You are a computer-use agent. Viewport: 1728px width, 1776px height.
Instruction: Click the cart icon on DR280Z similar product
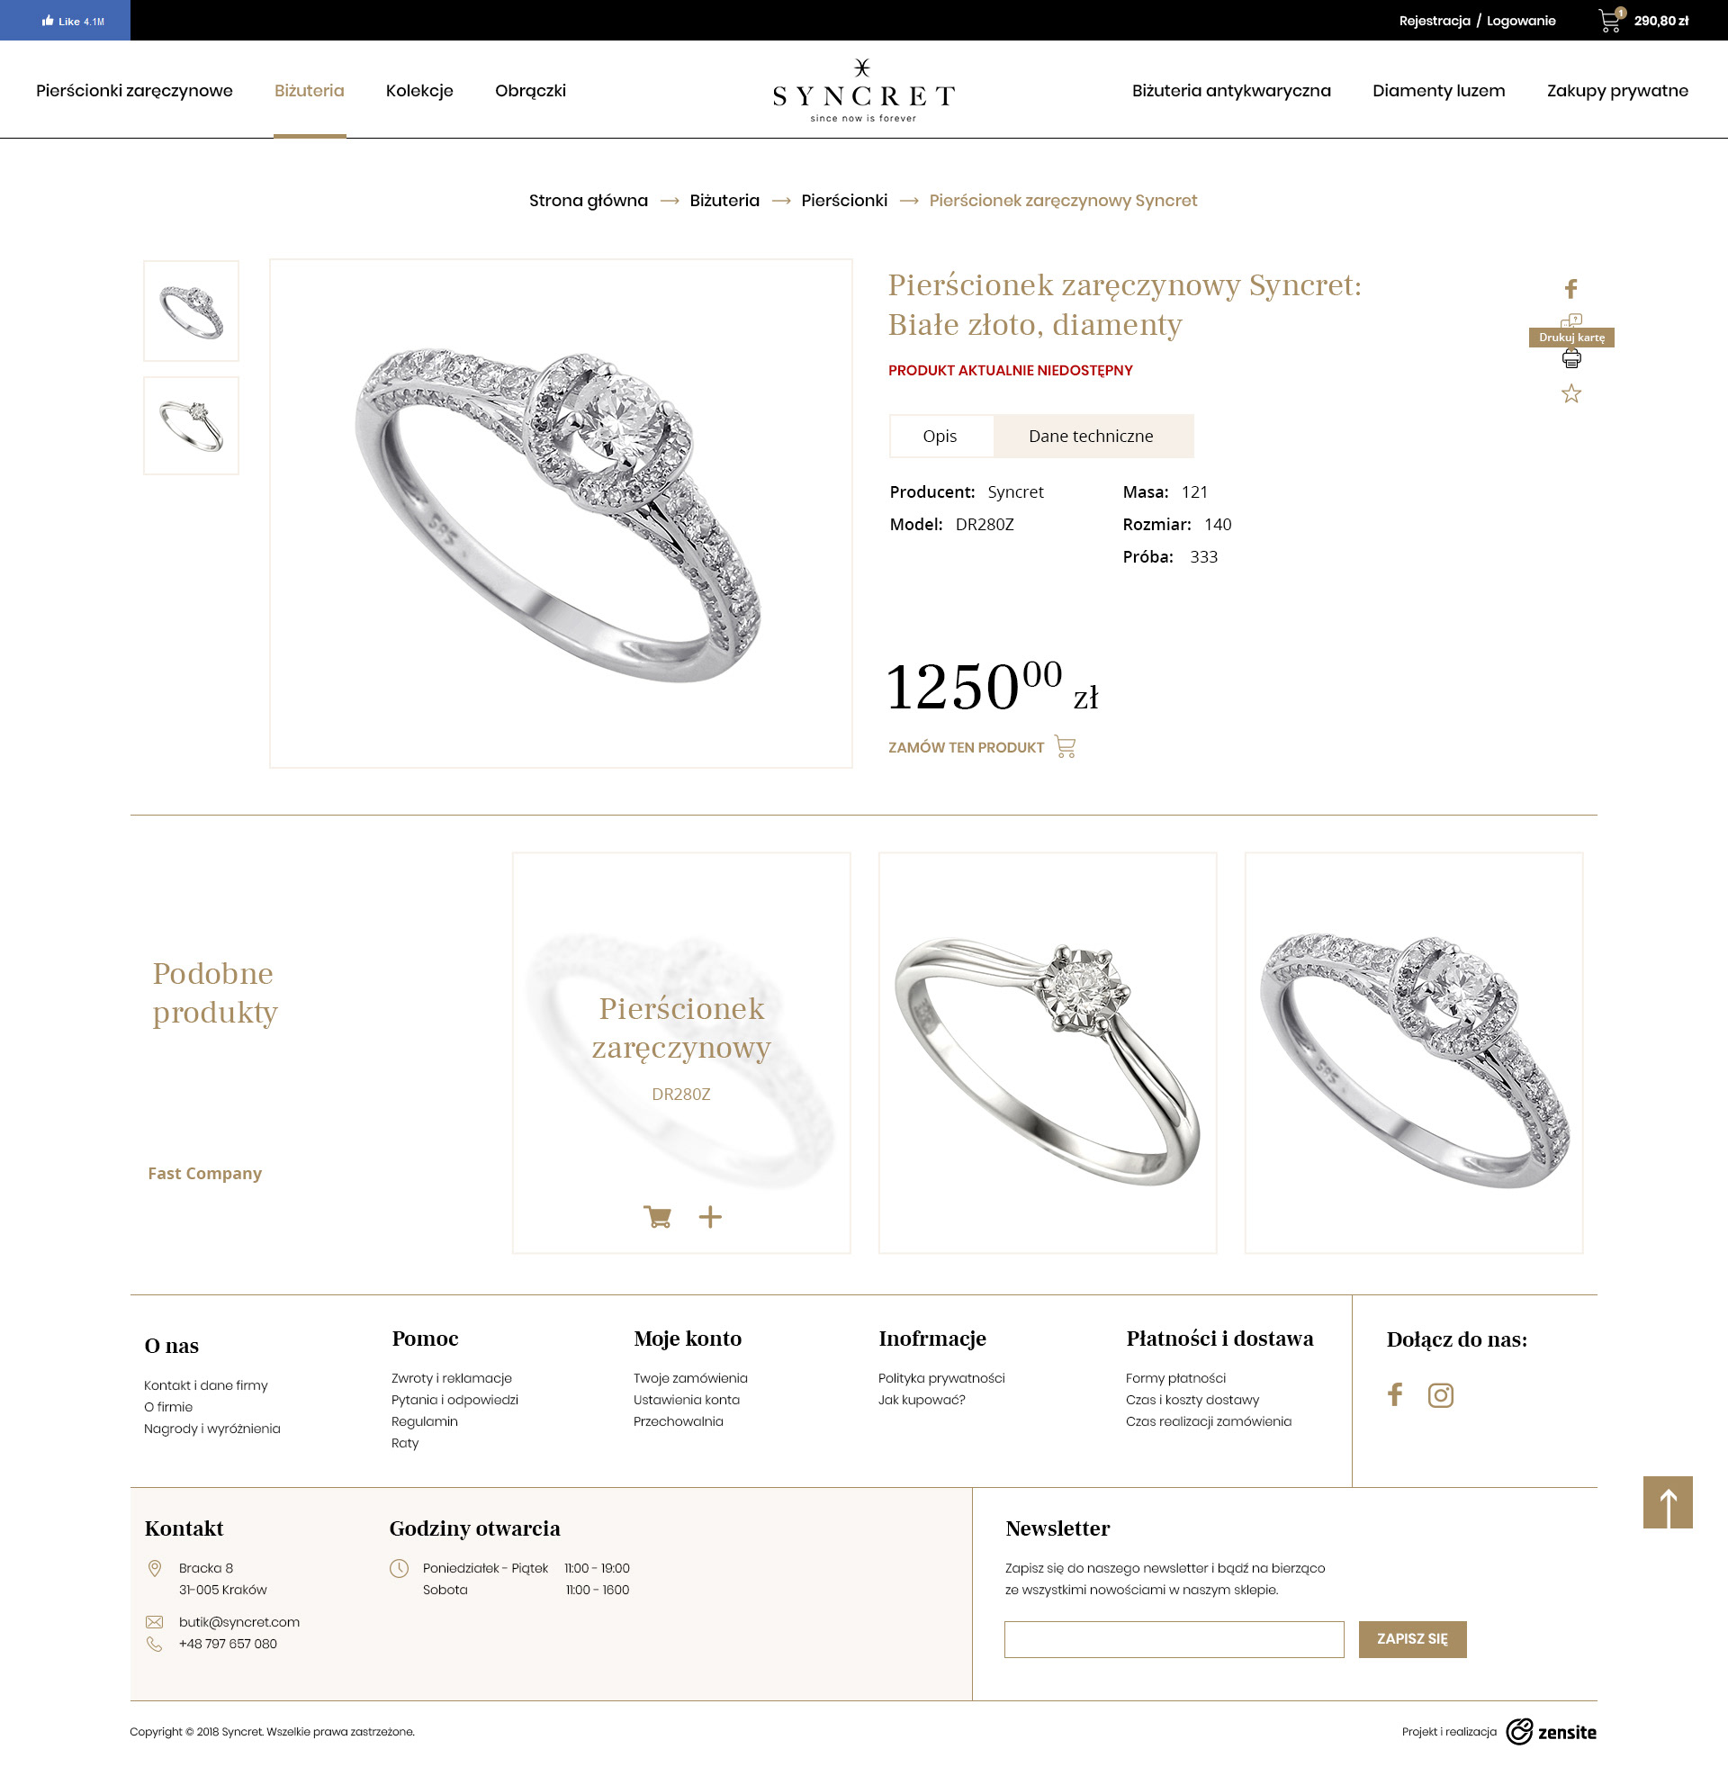pos(657,1217)
